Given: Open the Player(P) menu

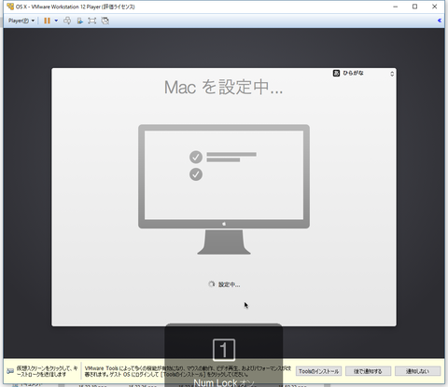Looking at the screenshot, I should click(x=21, y=21).
